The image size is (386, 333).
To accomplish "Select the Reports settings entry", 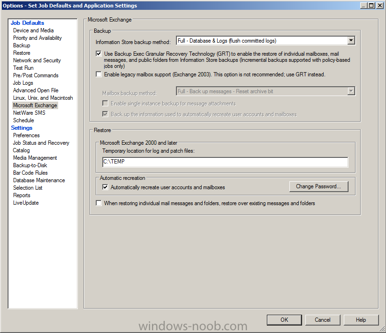I will [22, 195].
